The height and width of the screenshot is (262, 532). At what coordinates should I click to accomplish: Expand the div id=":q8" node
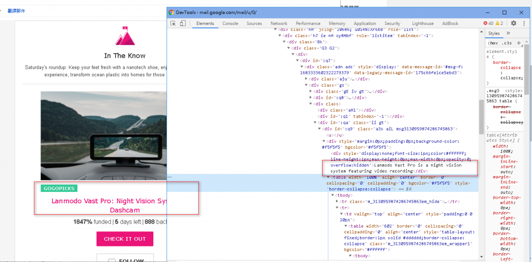[311, 98]
